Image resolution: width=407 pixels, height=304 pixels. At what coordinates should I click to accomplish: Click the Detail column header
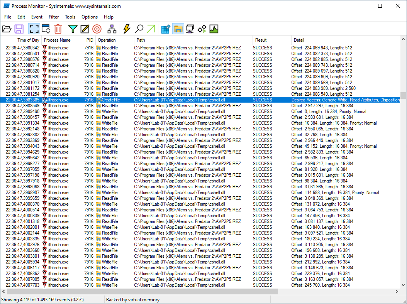tap(346, 40)
